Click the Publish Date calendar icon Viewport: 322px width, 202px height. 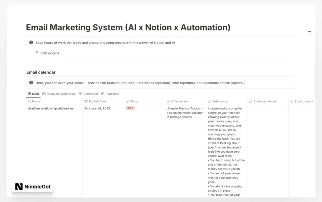coord(86,101)
